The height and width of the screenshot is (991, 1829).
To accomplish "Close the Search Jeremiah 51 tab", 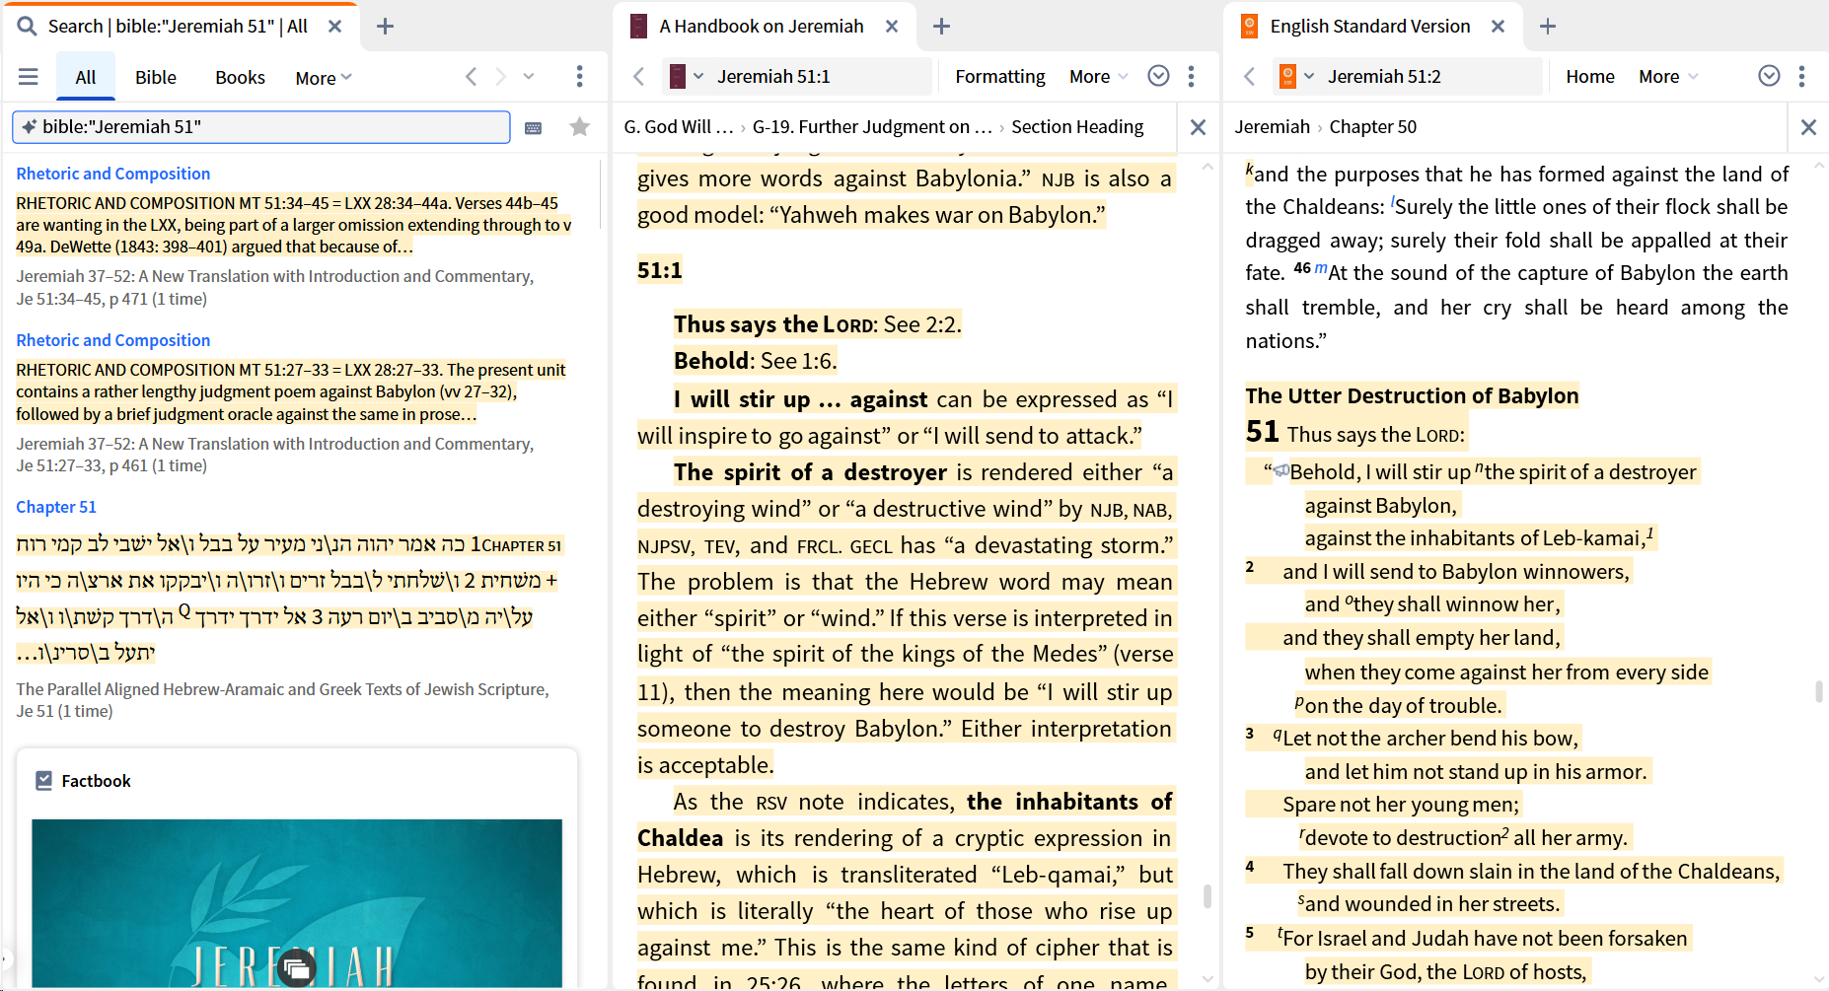I will pyautogui.click(x=334, y=27).
